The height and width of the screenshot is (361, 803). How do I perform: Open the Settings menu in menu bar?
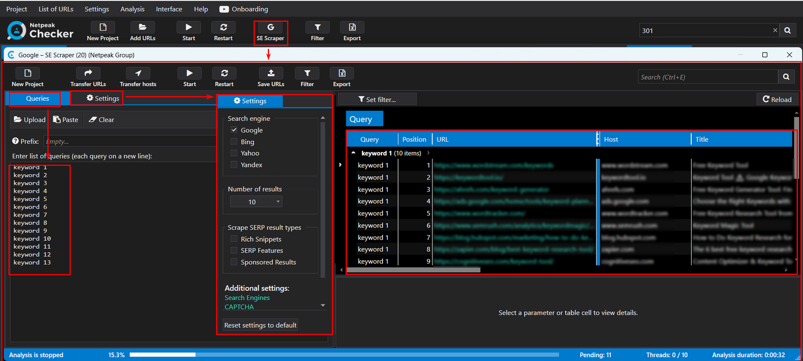click(x=96, y=9)
